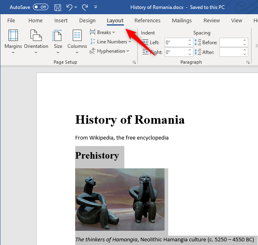
Task: Open the Columns menu
Action: tap(77, 42)
